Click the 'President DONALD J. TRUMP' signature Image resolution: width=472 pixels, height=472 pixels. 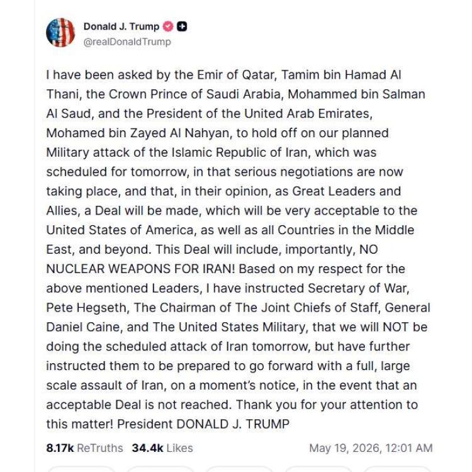click(x=203, y=424)
